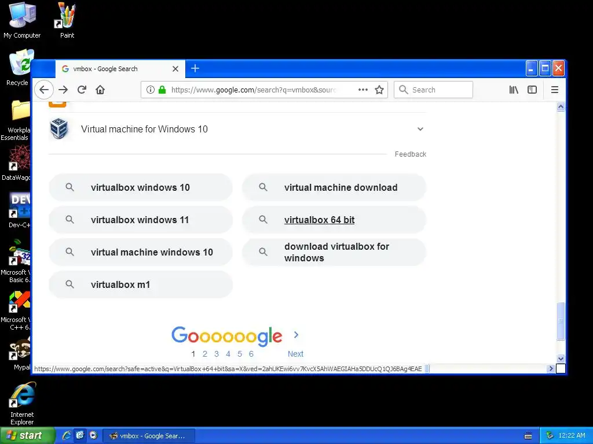Click the green padlock security icon
Viewport: 593px width, 444px height.
point(162,90)
